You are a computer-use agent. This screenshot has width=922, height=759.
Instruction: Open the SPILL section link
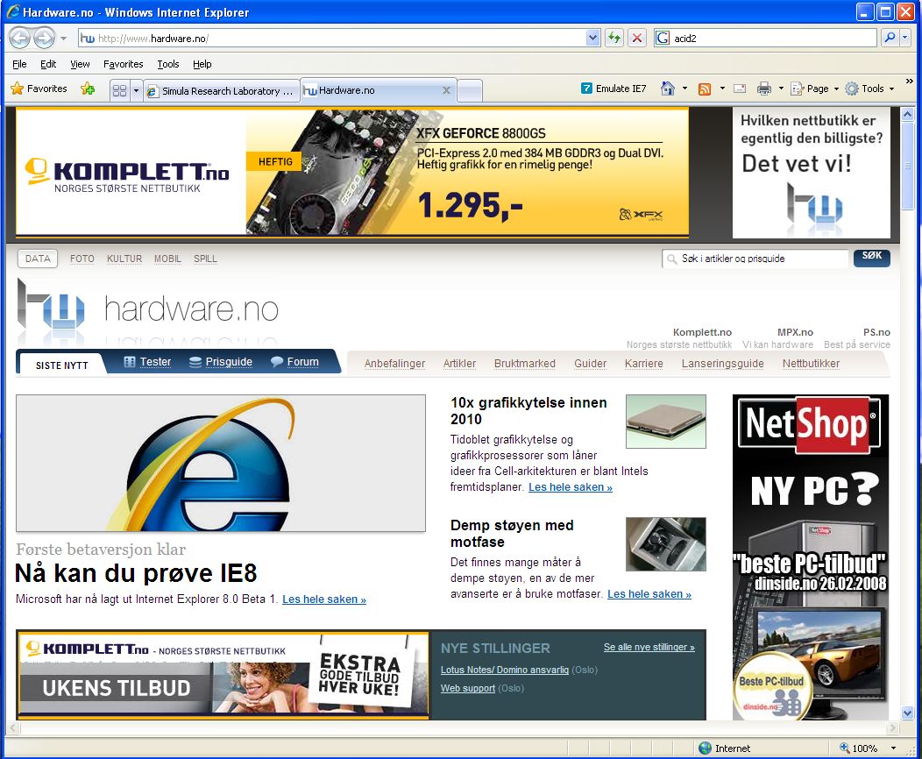click(205, 259)
